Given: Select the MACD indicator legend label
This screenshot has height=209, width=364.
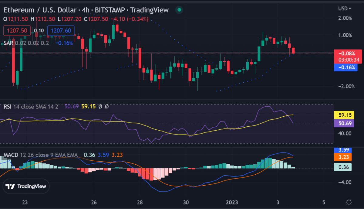Looking at the screenshot, I should tap(40, 155).
